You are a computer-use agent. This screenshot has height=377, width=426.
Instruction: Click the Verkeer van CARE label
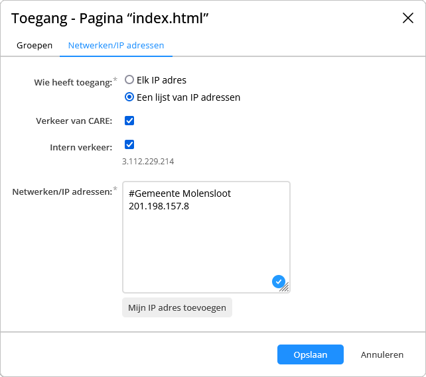(74, 121)
